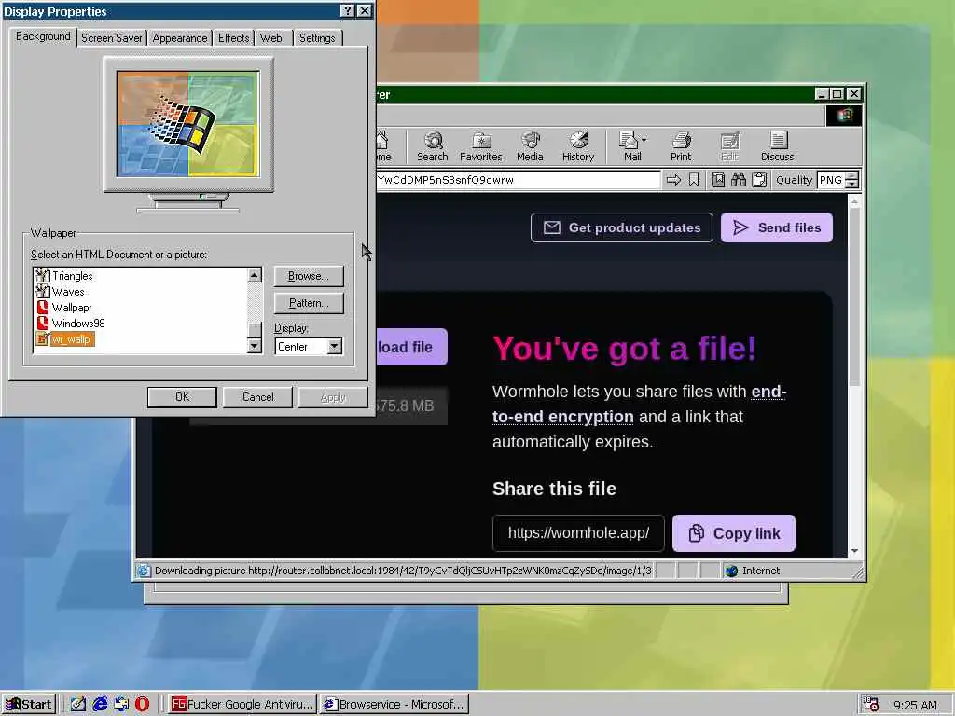Click the Windows Start button
955x716 pixels.
pos(29,705)
